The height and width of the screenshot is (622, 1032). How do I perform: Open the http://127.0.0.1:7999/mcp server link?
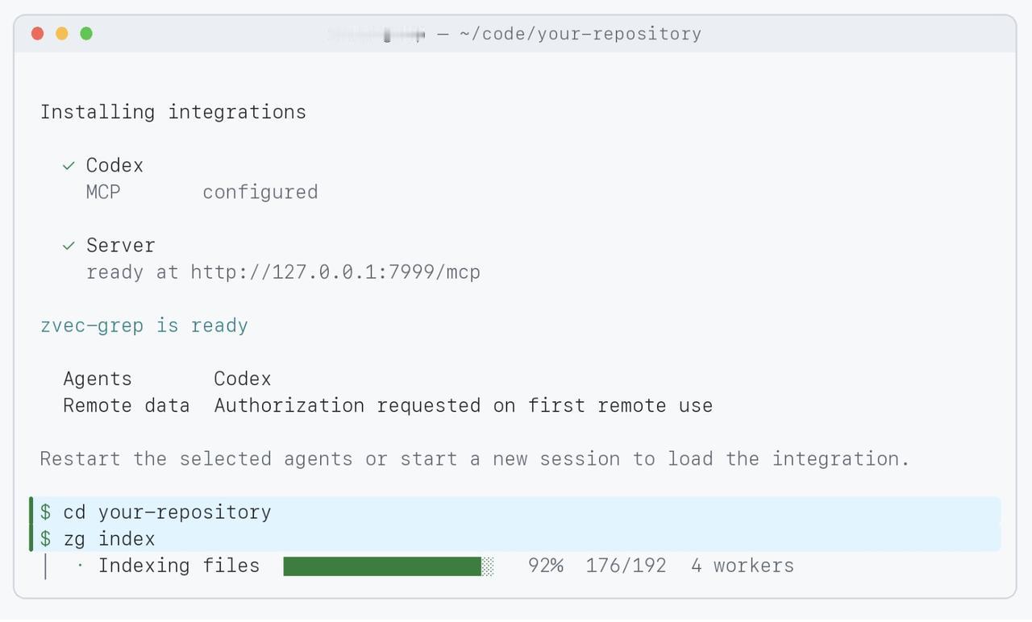[x=335, y=272]
